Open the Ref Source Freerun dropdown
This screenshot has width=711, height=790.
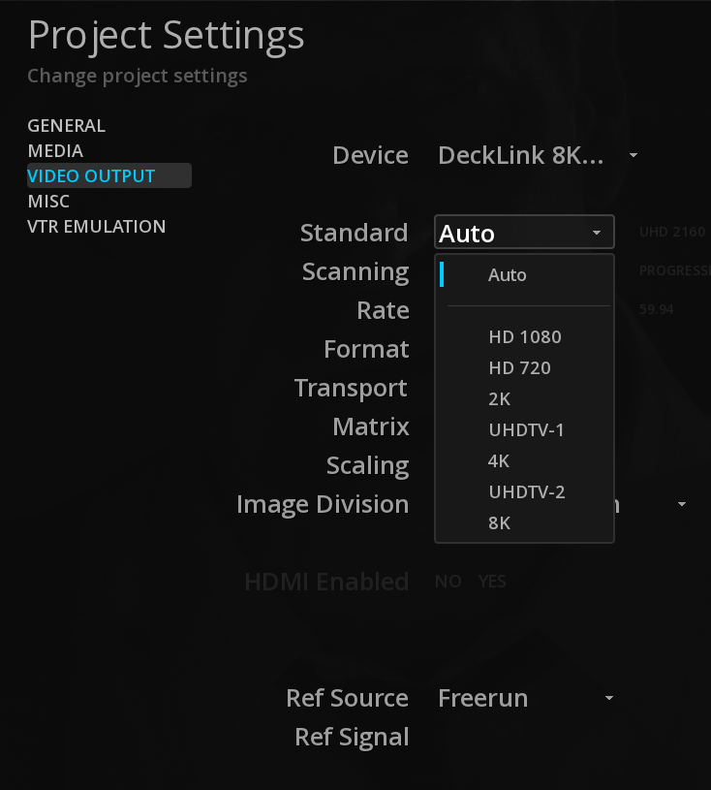608,698
